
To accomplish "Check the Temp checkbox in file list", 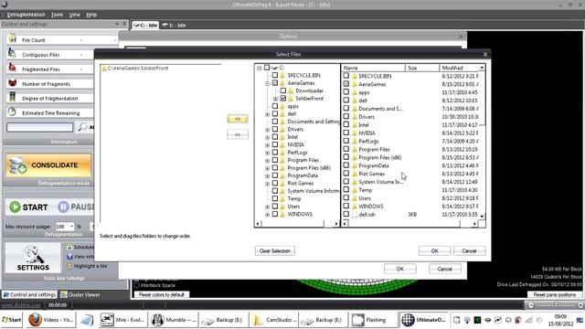I will [x=346, y=190].
